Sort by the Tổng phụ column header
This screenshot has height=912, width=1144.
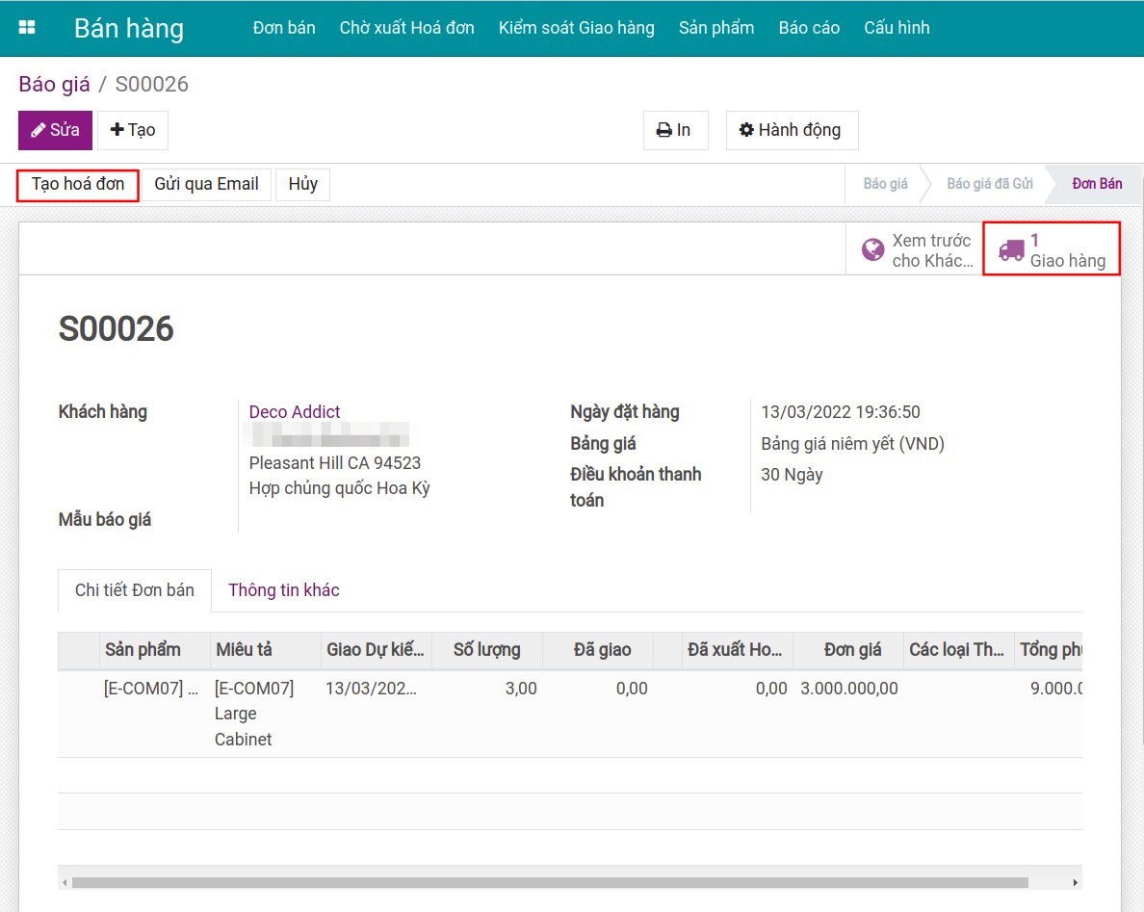[x=1049, y=650]
